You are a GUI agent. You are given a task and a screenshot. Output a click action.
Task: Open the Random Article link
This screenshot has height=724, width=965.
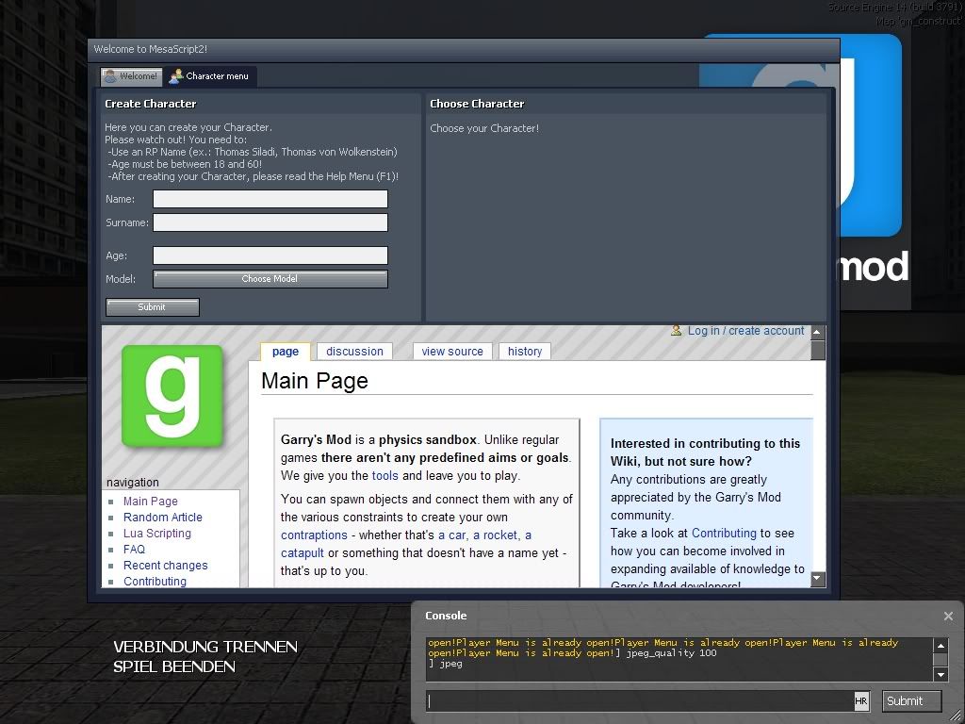click(163, 518)
